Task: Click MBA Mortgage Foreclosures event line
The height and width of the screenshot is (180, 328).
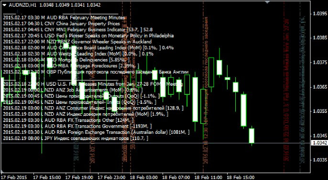Action: tap(71, 66)
